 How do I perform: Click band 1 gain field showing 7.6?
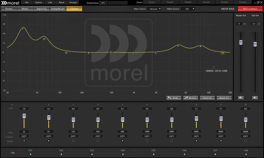click(x=24, y=109)
